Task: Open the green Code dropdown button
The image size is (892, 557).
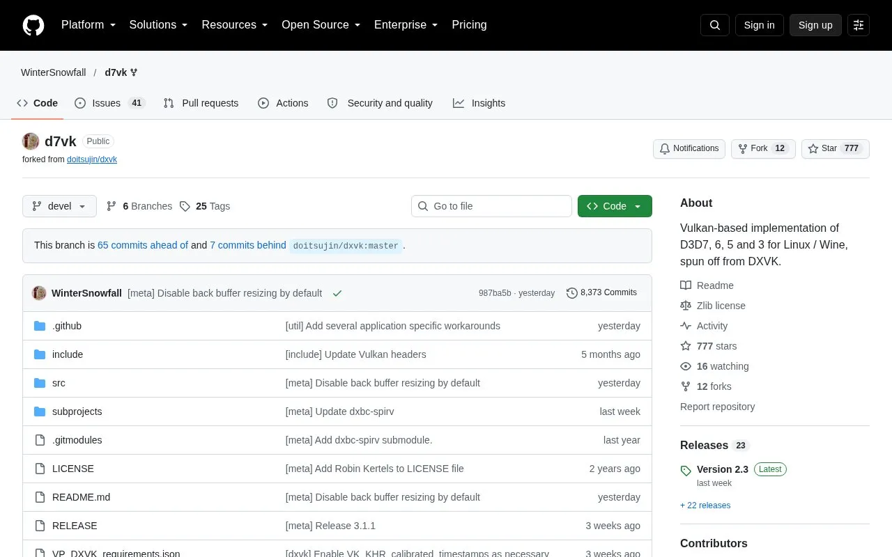Action: click(615, 206)
